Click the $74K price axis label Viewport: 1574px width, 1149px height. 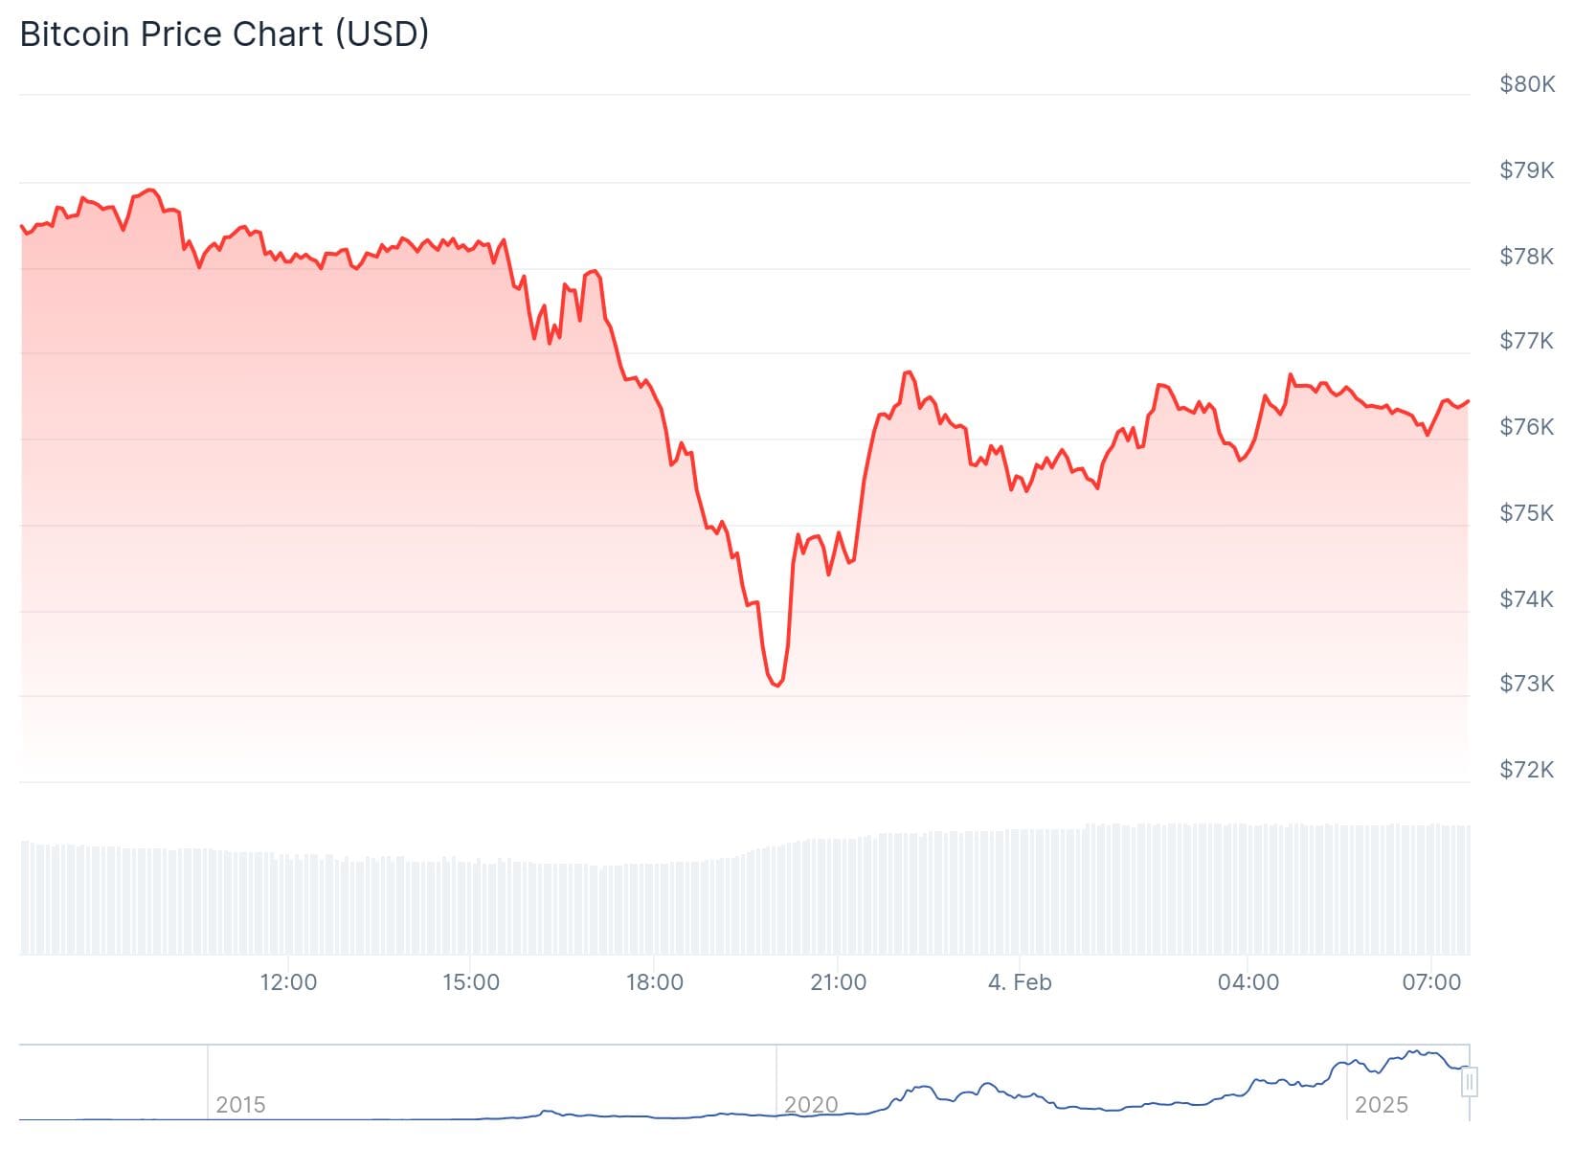coord(1527,599)
